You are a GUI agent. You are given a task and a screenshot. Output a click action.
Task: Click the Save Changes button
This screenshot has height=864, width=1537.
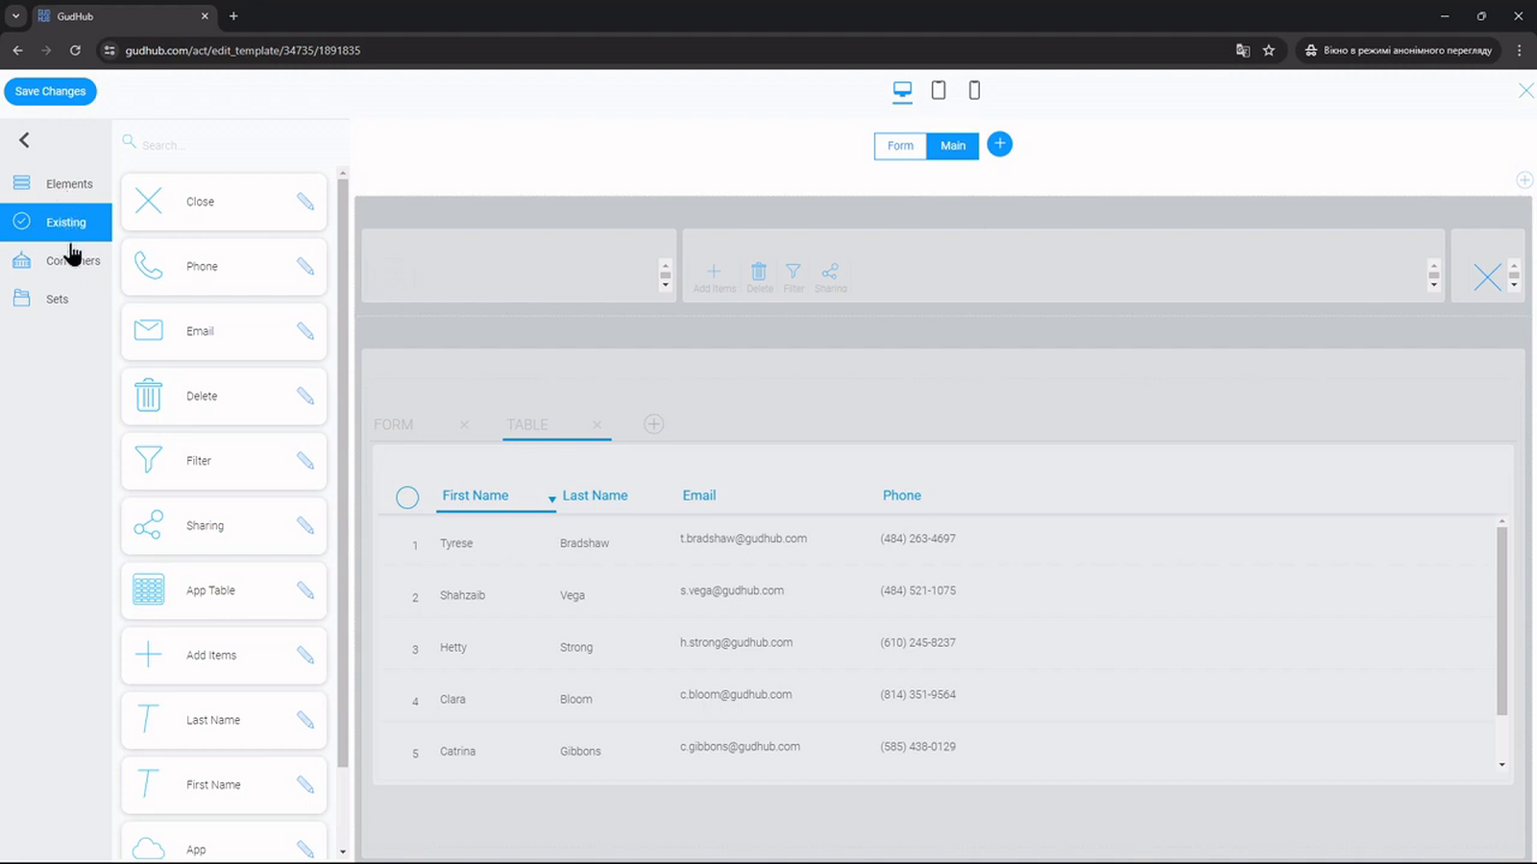50,91
